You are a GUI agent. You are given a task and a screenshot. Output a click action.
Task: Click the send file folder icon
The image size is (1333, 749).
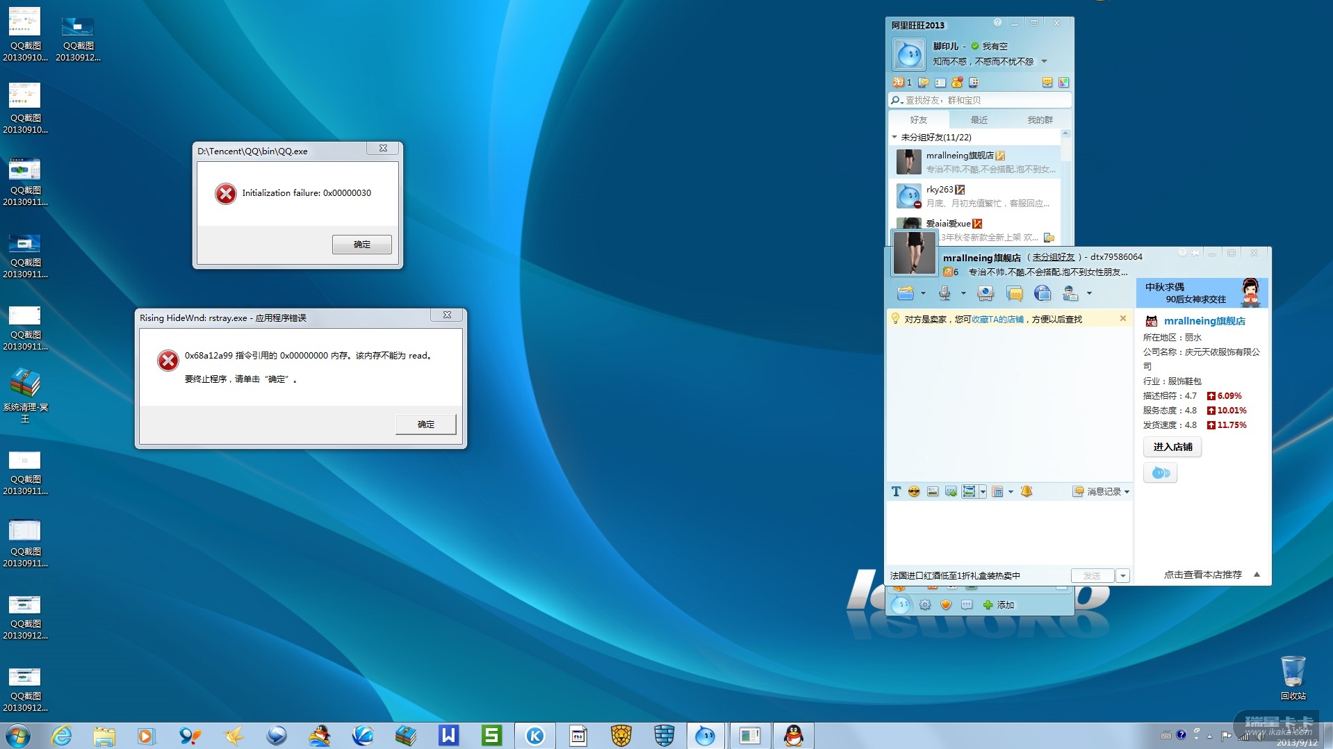(905, 294)
